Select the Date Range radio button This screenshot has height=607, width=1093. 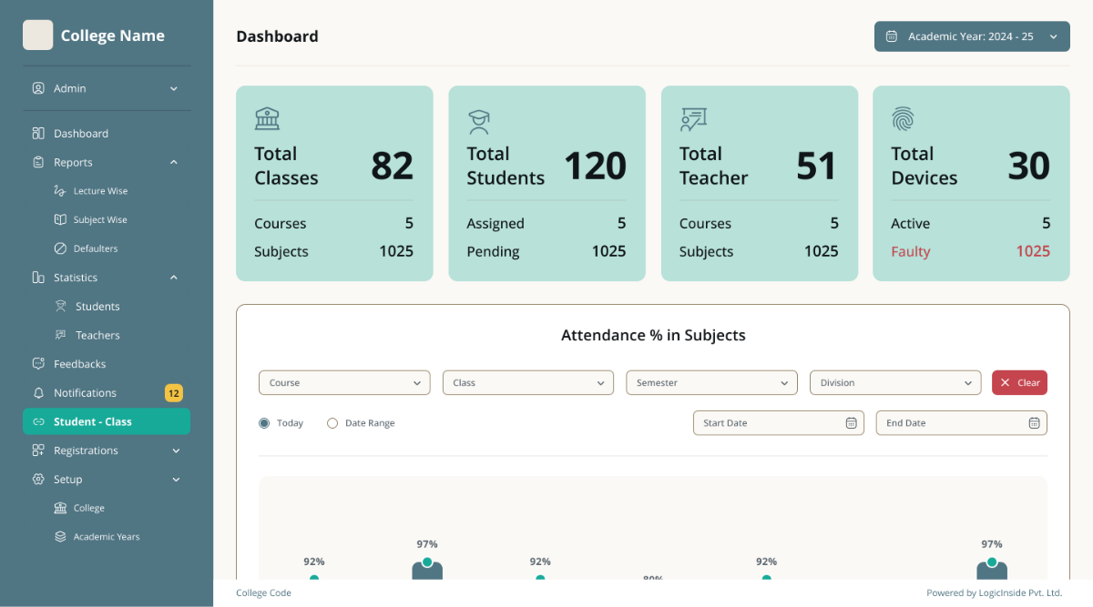point(332,423)
